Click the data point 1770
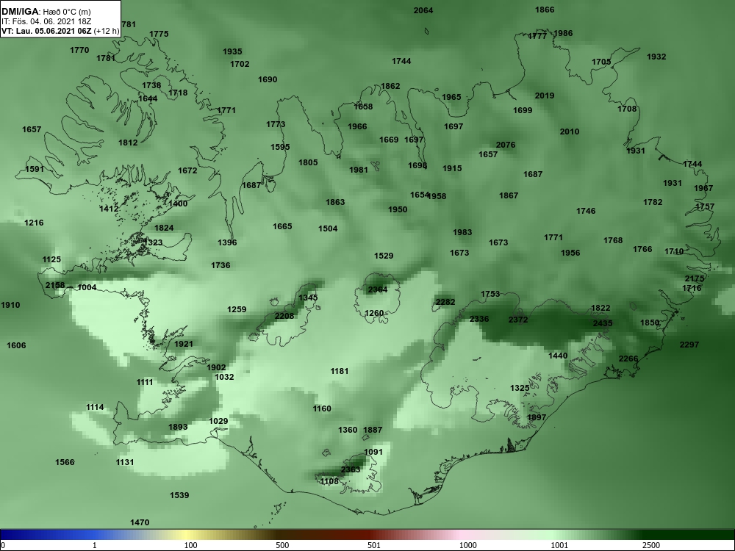Screen dimensions: 735x551 coord(79,50)
